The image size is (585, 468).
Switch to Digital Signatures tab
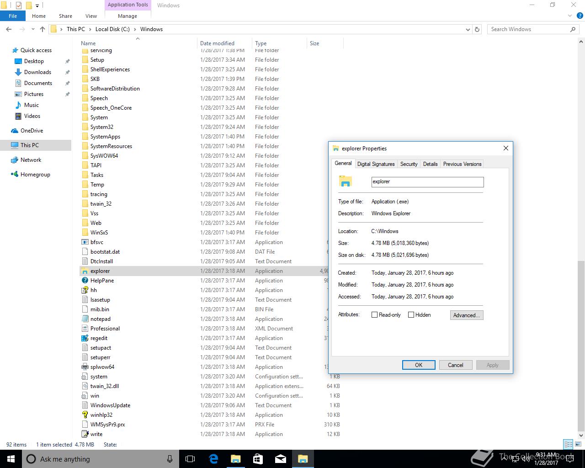376,164
